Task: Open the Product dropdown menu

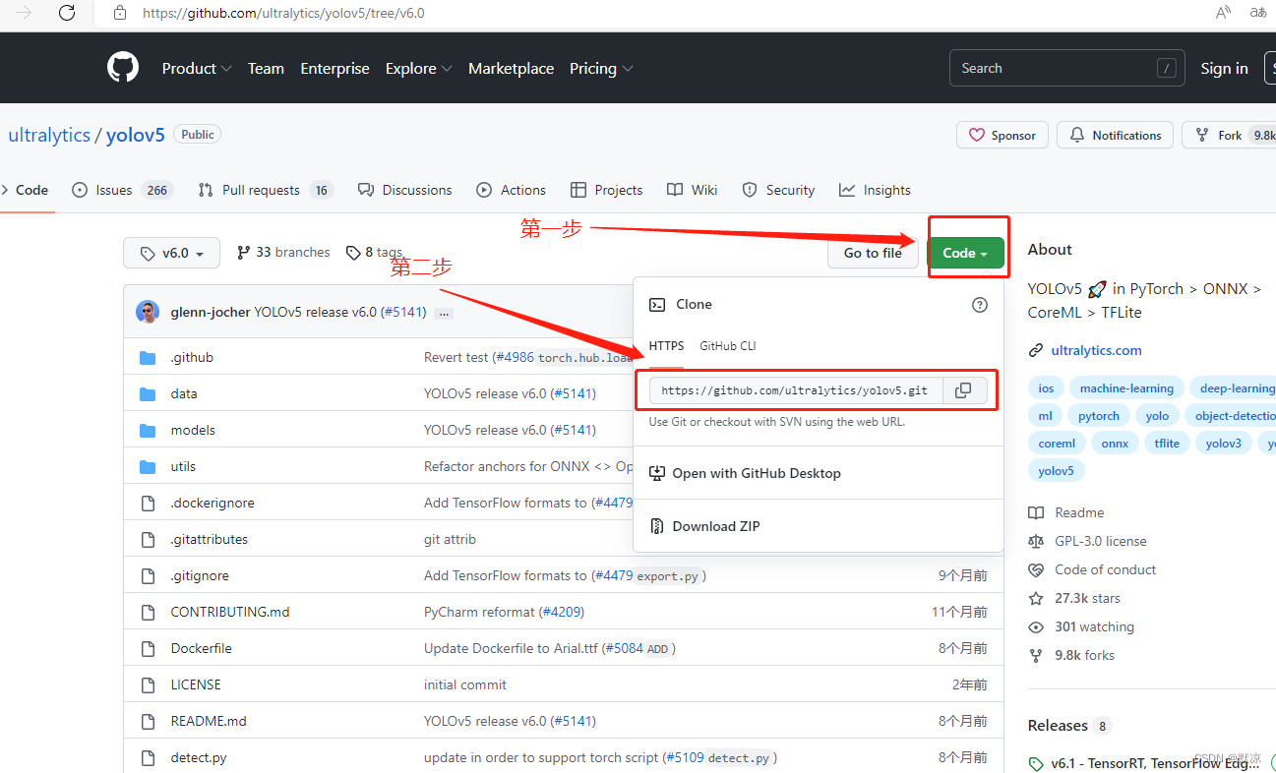Action: point(197,68)
